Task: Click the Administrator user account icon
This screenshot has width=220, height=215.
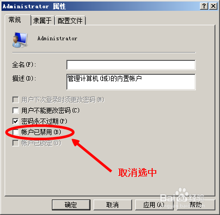Action: (20, 40)
